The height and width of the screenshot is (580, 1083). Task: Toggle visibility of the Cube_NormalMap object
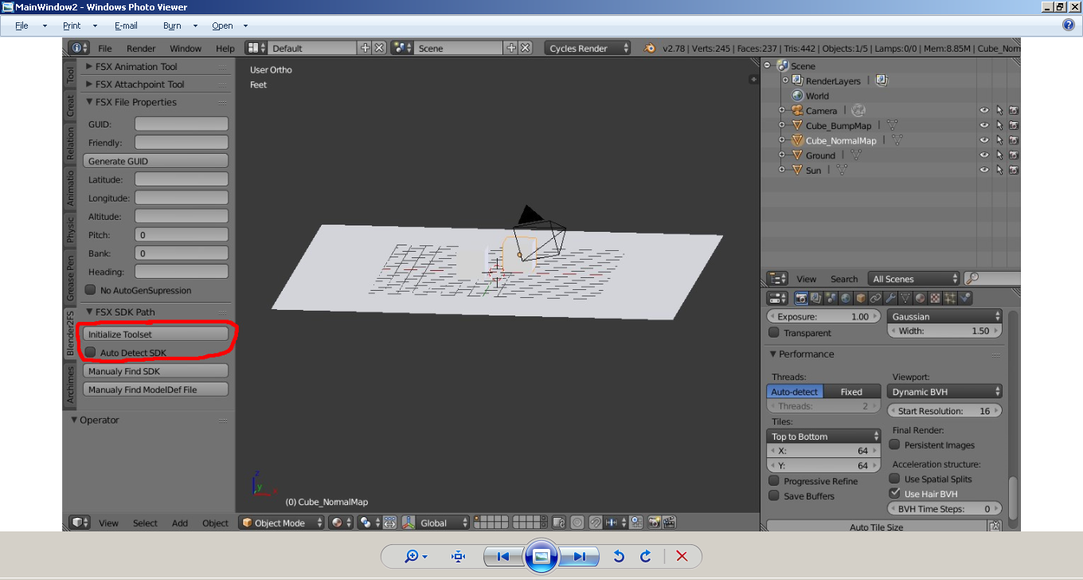(983, 139)
